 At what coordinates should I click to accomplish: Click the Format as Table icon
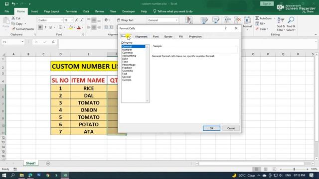click(204, 20)
